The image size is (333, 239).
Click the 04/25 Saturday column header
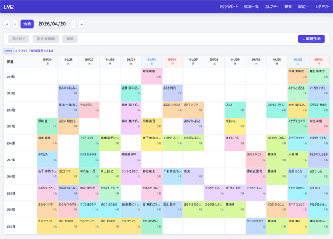[152, 62]
